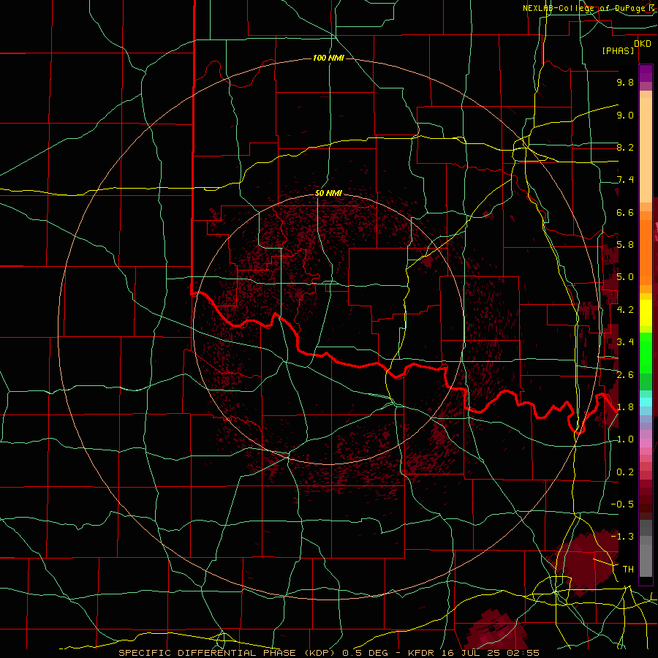The width and height of the screenshot is (658, 658).
Task: Click the 100 NMI range ring label
Action: click(328, 58)
